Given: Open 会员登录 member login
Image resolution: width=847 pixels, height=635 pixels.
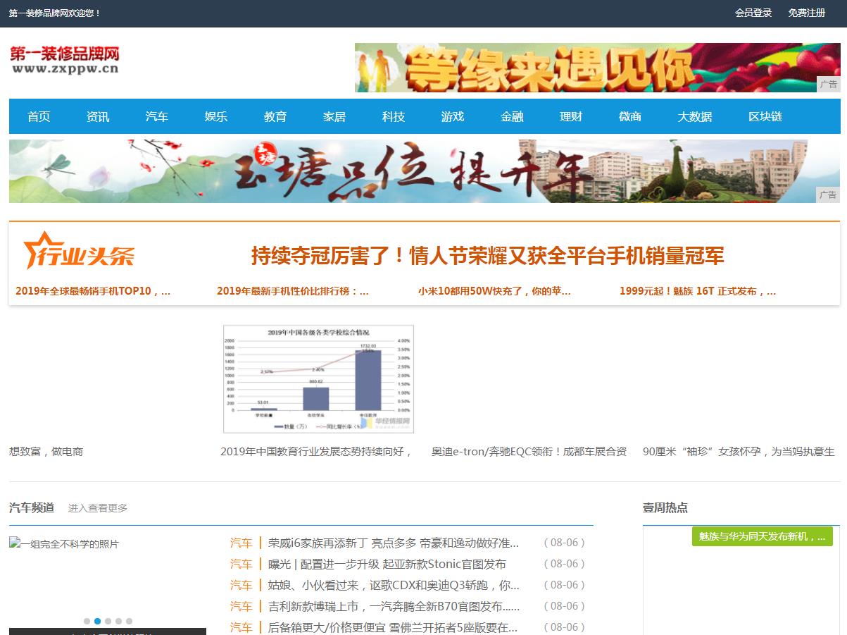Looking at the screenshot, I should [753, 13].
